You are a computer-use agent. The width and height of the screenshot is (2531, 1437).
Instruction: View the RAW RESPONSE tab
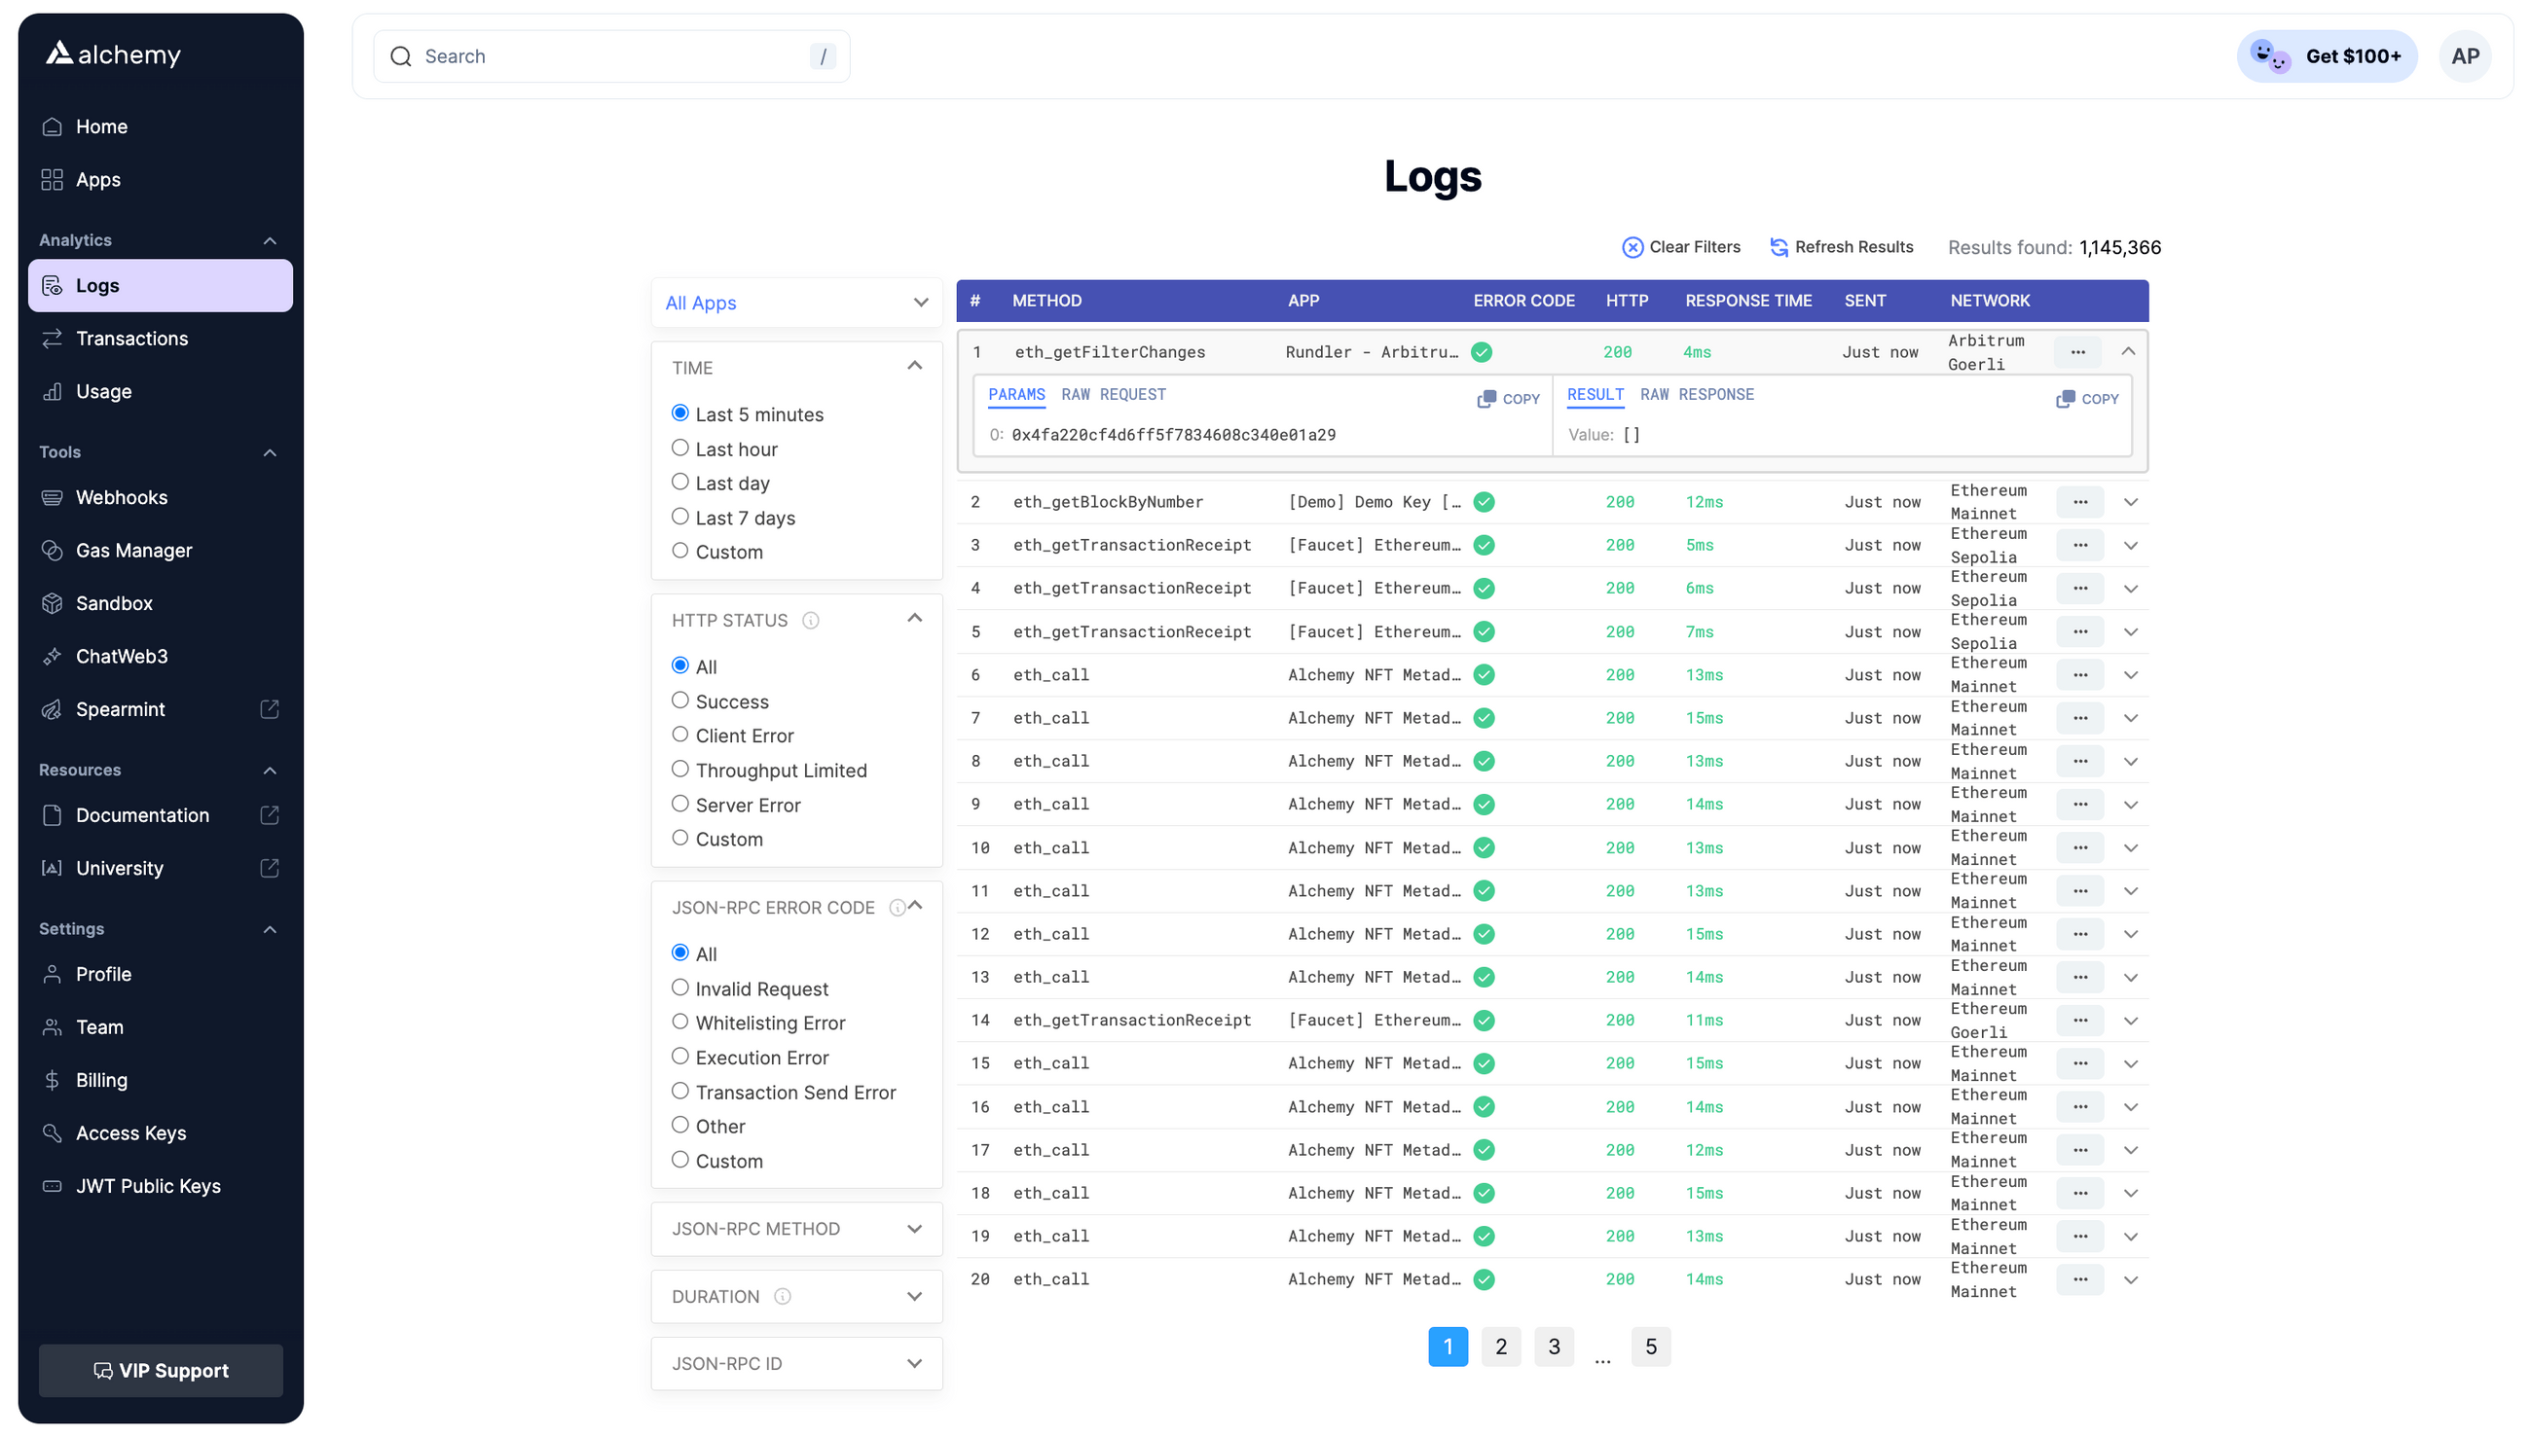(x=1697, y=394)
